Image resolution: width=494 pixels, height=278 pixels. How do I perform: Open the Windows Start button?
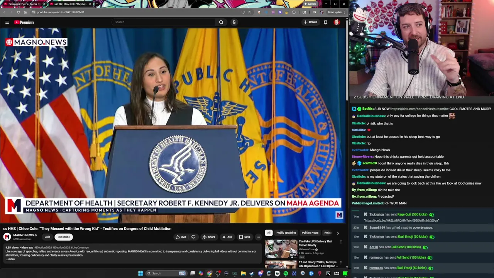[140, 273]
